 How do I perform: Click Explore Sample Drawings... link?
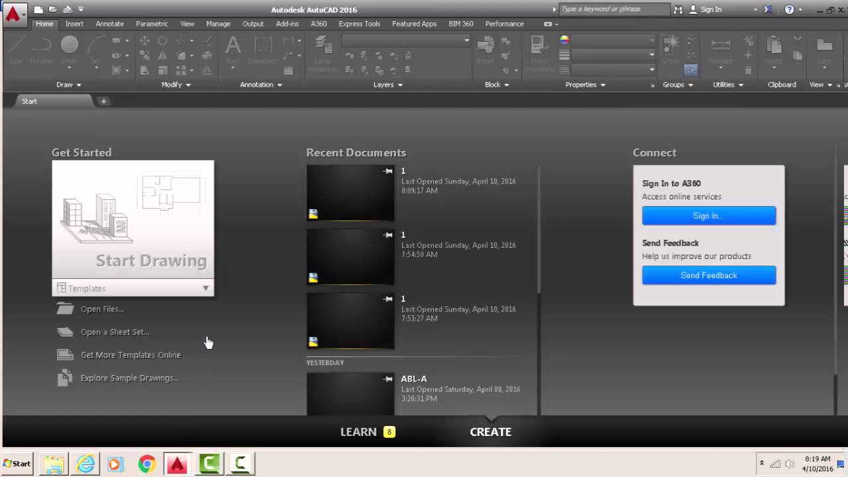coord(130,378)
